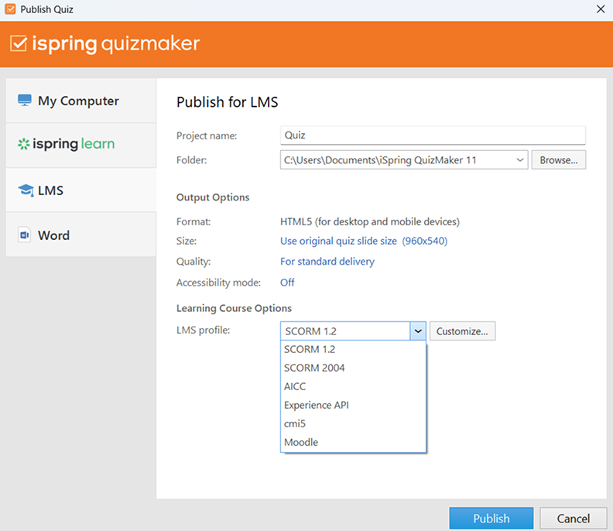Click the Customize... button
Screen dimensions: 613x531
click(463, 331)
